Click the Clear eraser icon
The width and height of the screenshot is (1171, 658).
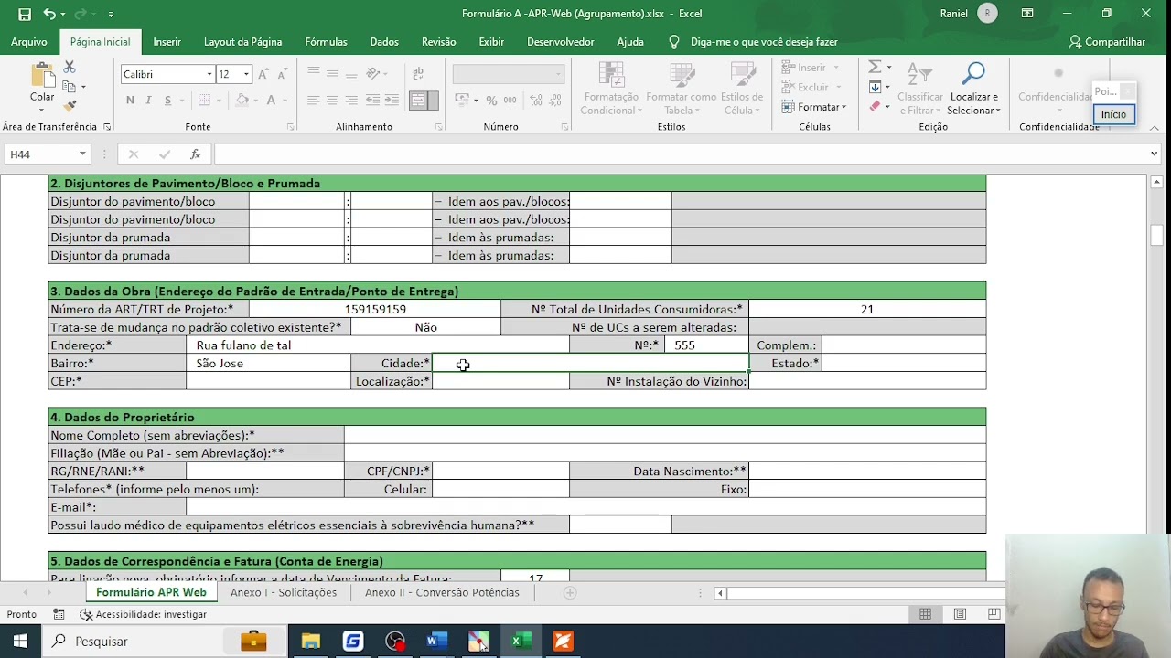pyautogui.click(x=875, y=107)
